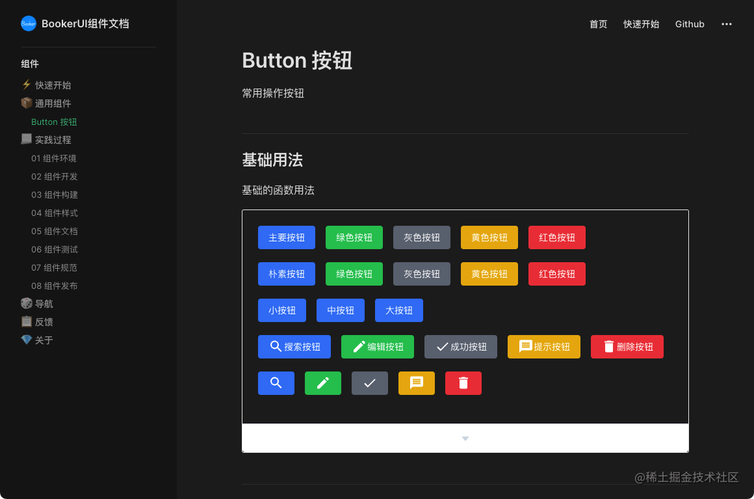Click the red icon-only trash button
The width and height of the screenshot is (754, 499).
pyautogui.click(x=463, y=383)
